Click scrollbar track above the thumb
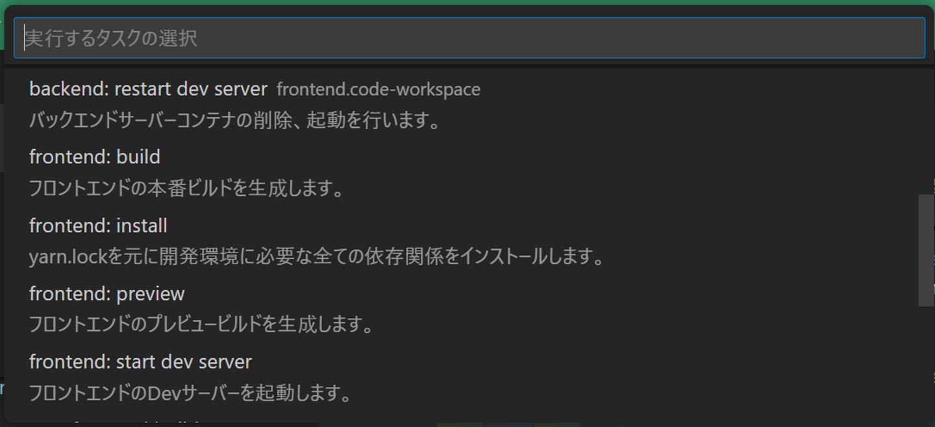 (x=925, y=130)
